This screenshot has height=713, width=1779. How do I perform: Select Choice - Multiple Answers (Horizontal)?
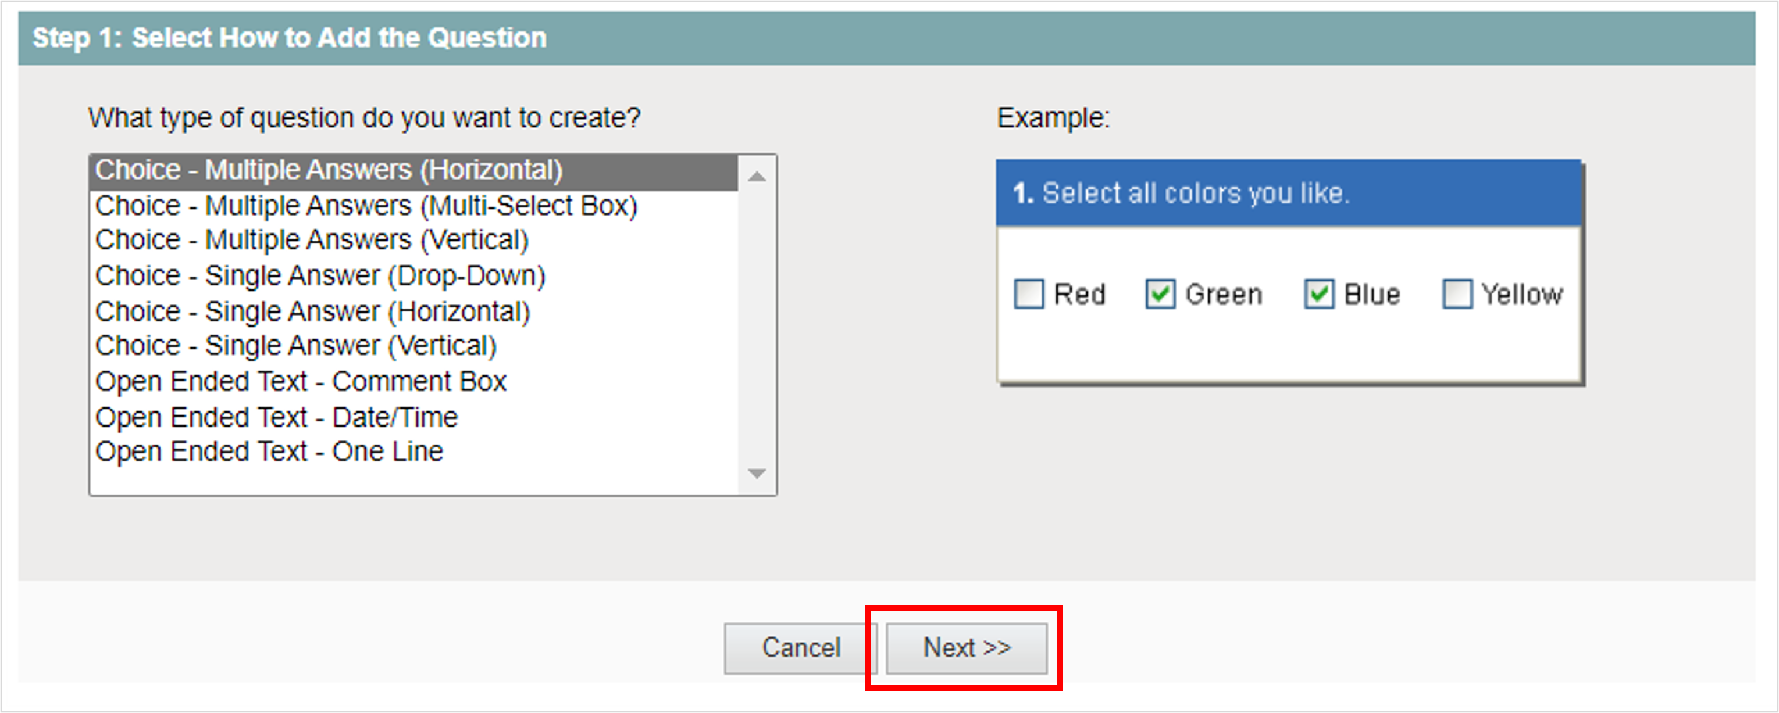coord(328,169)
